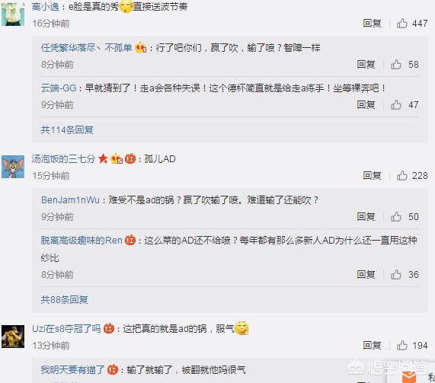Open 脱离高级趣味的Ren username link
This screenshot has width=435, height=383.
(82, 240)
